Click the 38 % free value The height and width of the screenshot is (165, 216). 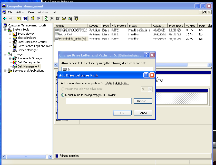tap(189, 30)
